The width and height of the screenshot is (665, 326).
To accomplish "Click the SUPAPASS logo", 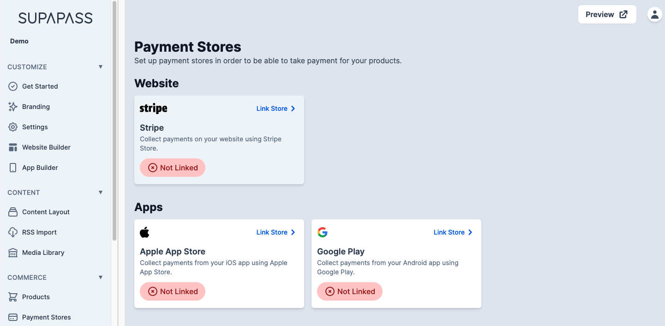I will click(55, 18).
